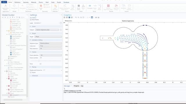Viewport: 186px width, 104px height.
Task: Switch to the Log tab
Action: tap(82, 86)
